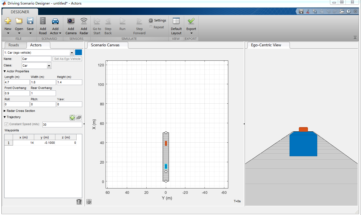Select waypoint table row header 1
Image resolution: width=361 pixels, height=215 pixels.
pos(8,143)
